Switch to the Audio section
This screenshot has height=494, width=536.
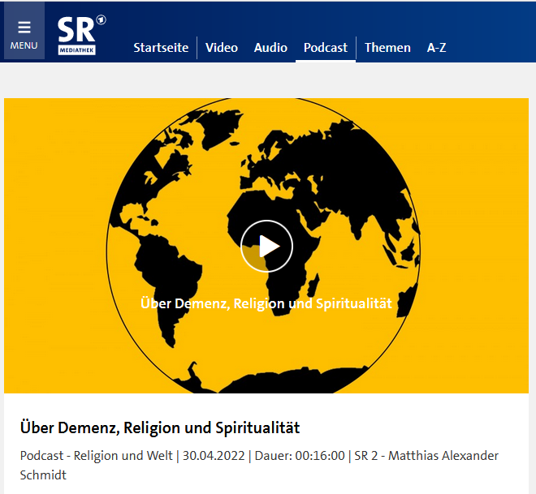pos(270,47)
